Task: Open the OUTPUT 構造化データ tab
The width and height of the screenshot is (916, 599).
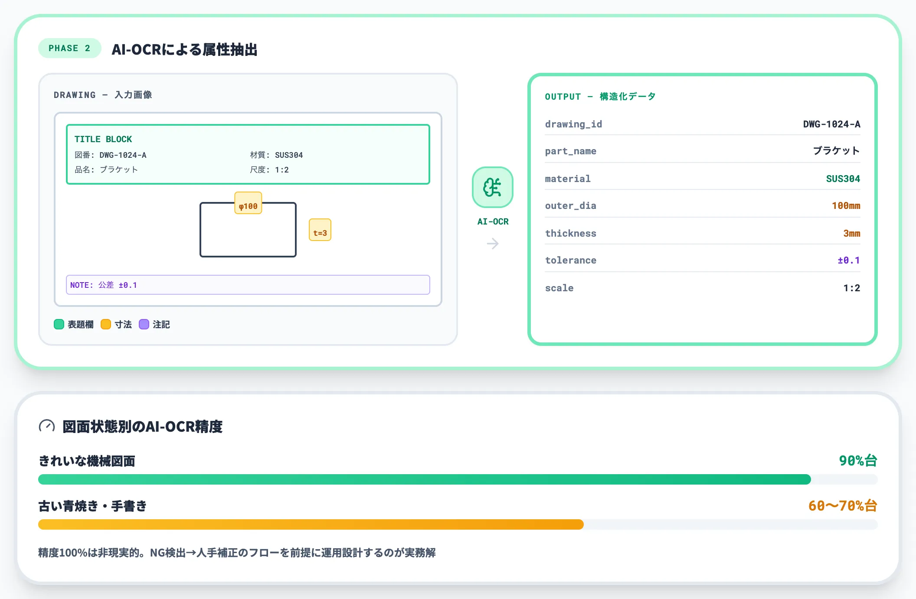Action: [x=600, y=96]
